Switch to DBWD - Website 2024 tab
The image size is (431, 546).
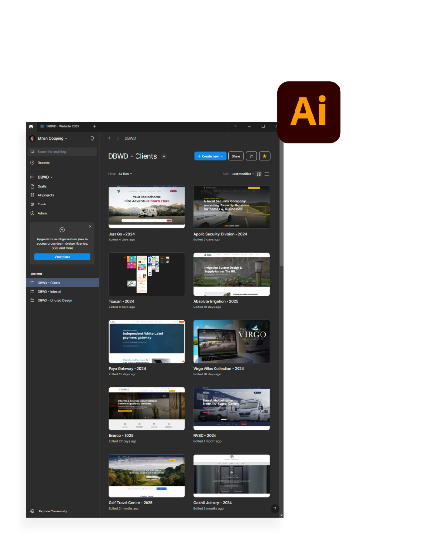click(63, 126)
